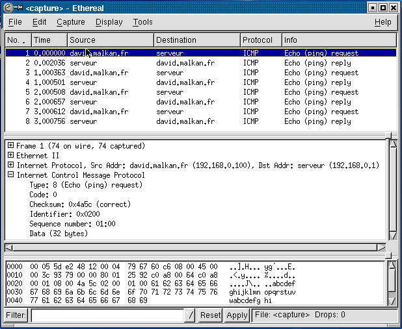
Task: Click up arrow of packet details scrollbar
Action: coord(393,145)
